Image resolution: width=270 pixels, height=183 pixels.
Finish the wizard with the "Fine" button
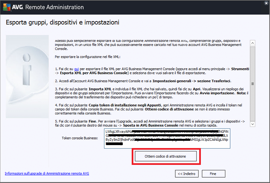click(x=213, y=174)
